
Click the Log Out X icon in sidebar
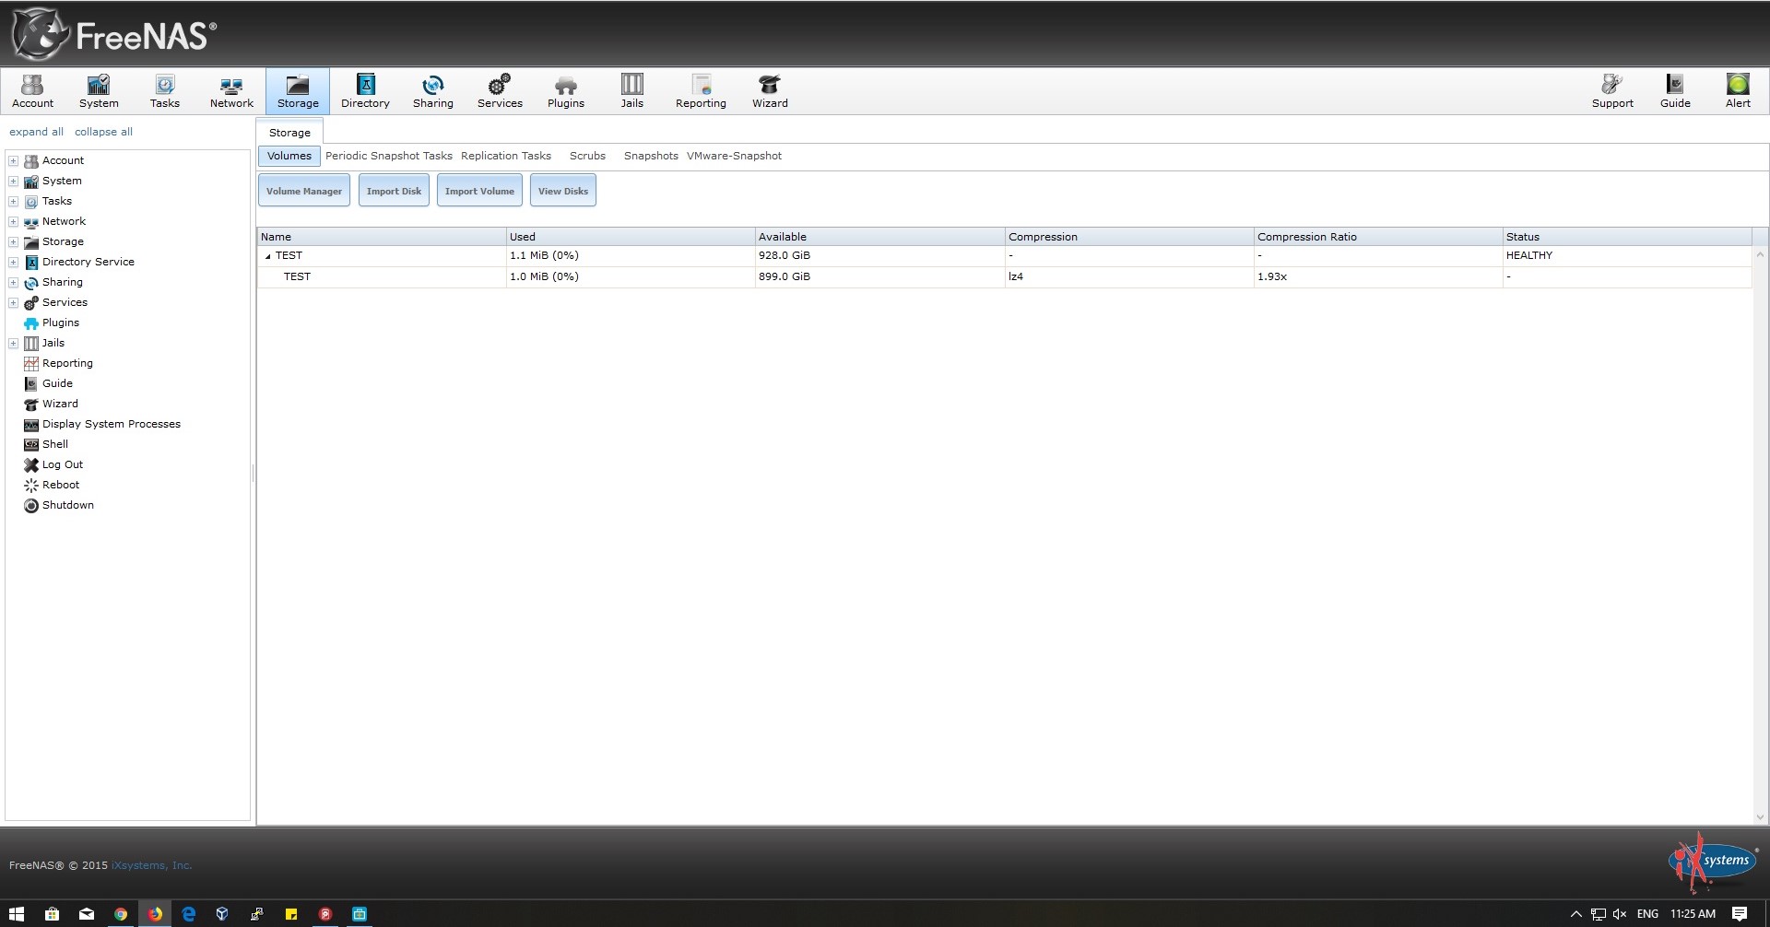31,464
